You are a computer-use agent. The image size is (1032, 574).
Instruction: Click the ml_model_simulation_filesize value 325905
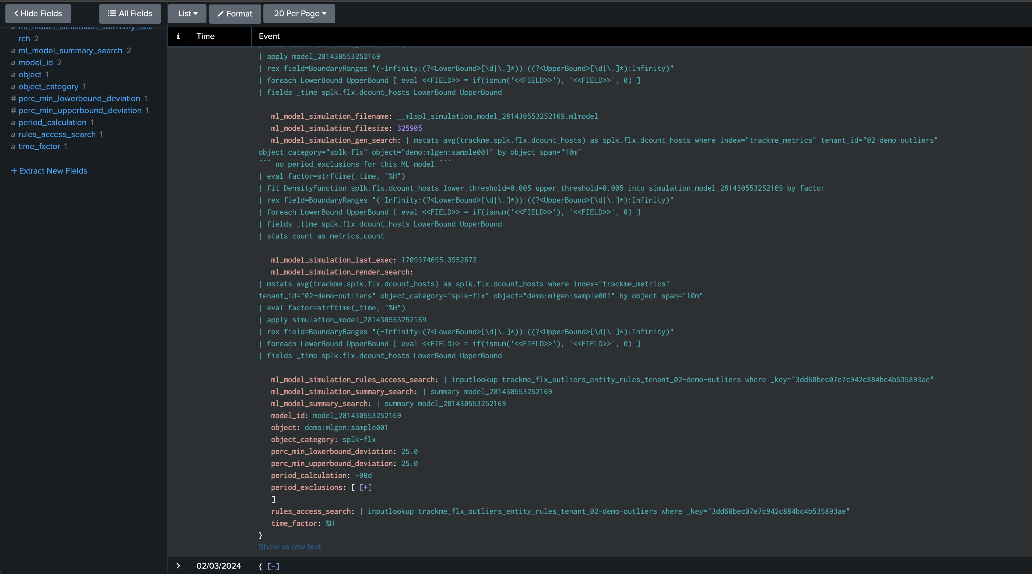click(409, 128)
